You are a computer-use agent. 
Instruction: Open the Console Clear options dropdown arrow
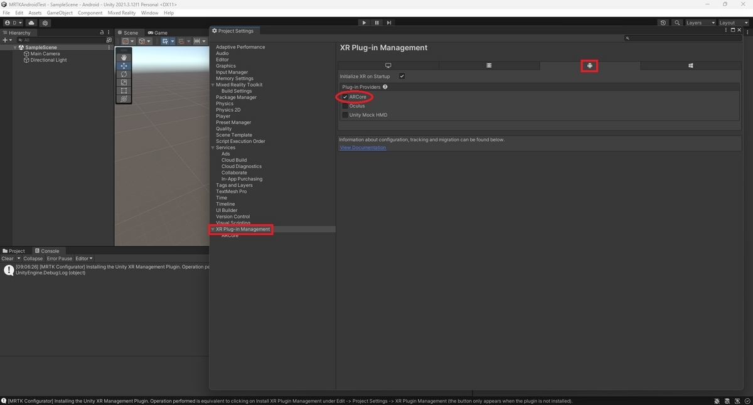19,258
